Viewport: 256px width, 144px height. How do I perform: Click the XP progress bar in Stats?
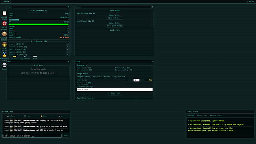[39, 20]
